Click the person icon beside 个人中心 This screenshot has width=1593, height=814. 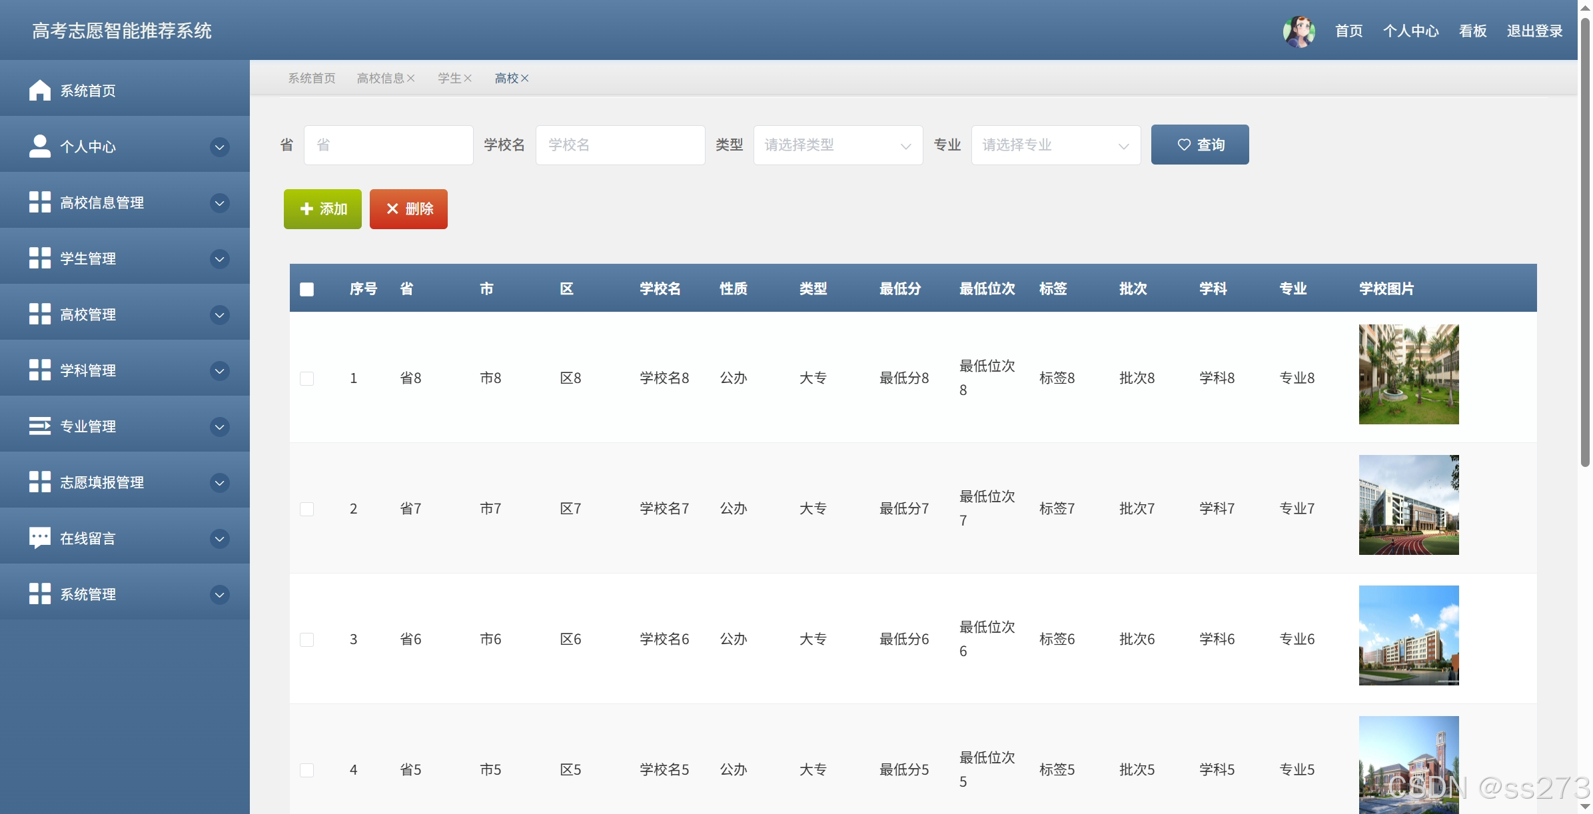tap(40, 146)
